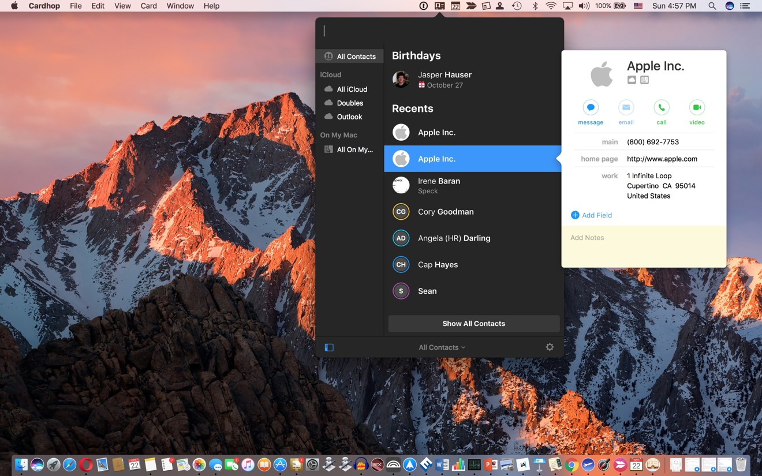Open Microsoft Word from the Dock

442,464
